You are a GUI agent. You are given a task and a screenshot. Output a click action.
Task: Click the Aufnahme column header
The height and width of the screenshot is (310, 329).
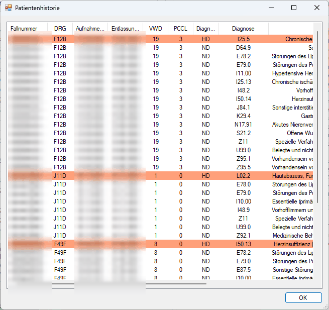(x=90, y=29)
